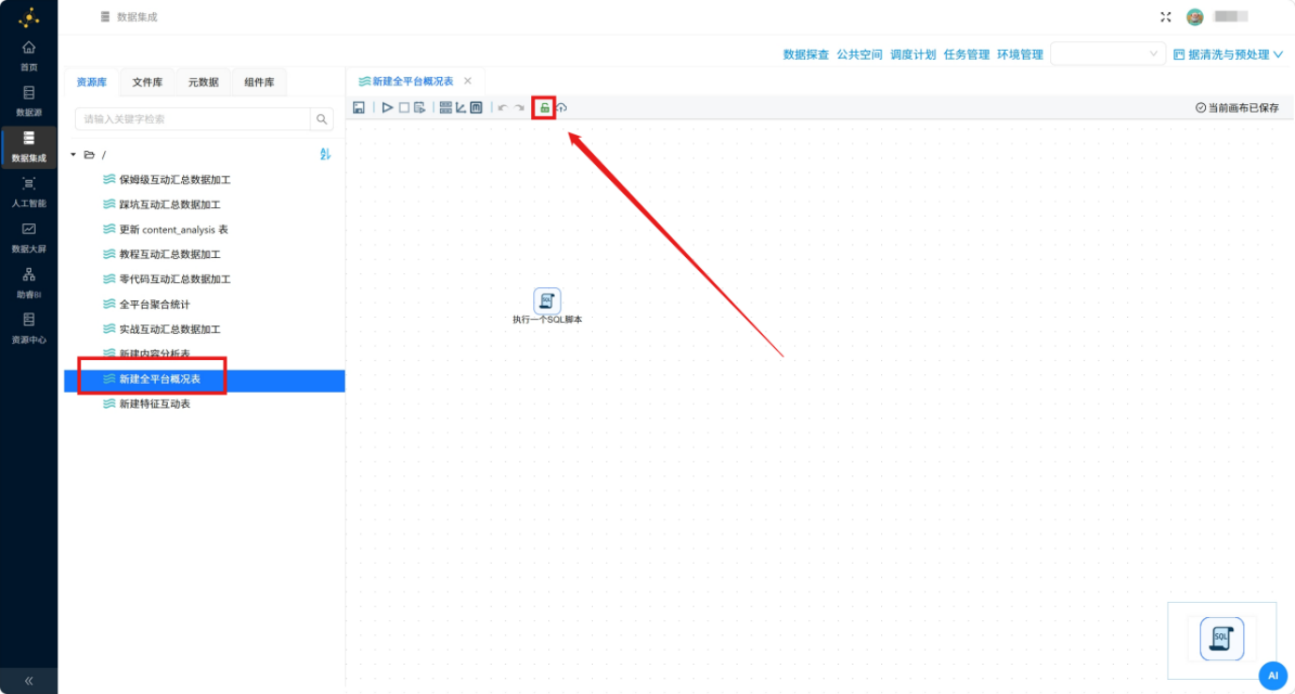Open the 任务管理 link
Image resolution: width=1295 pixels, height=694 pixels.
click(x=967, y=54)
